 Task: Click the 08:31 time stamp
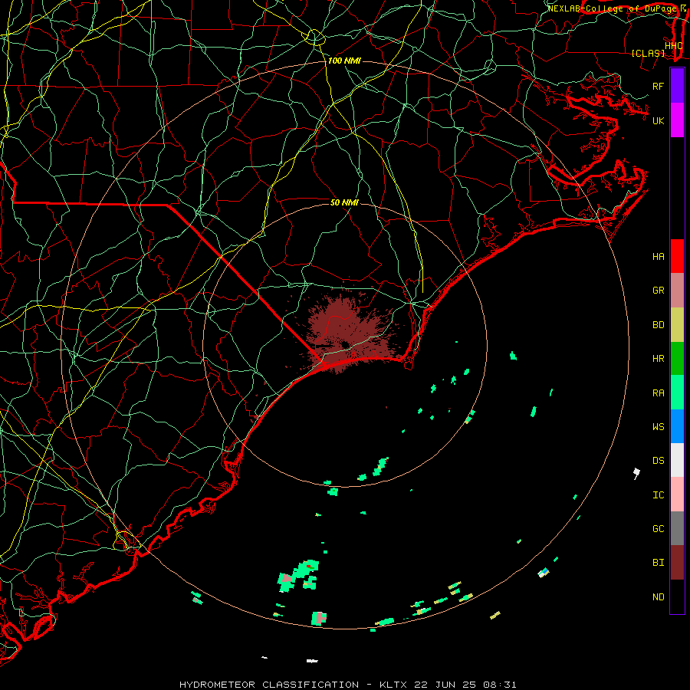[499, 685]
